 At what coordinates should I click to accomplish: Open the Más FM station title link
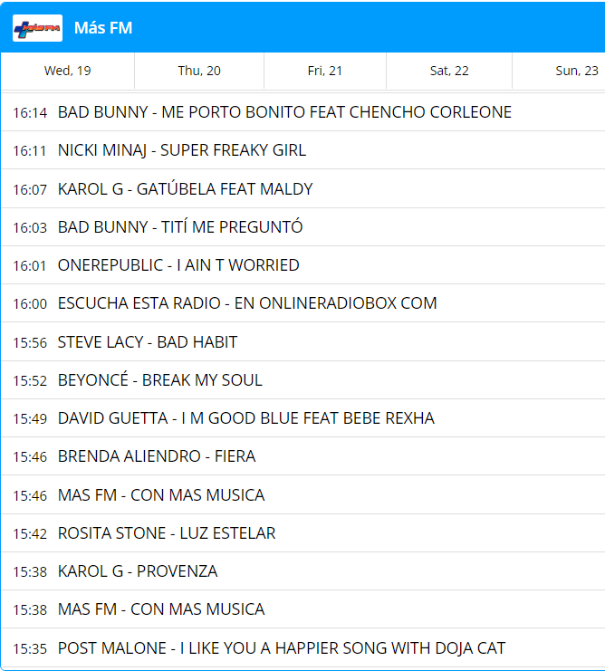click(103, 28)
